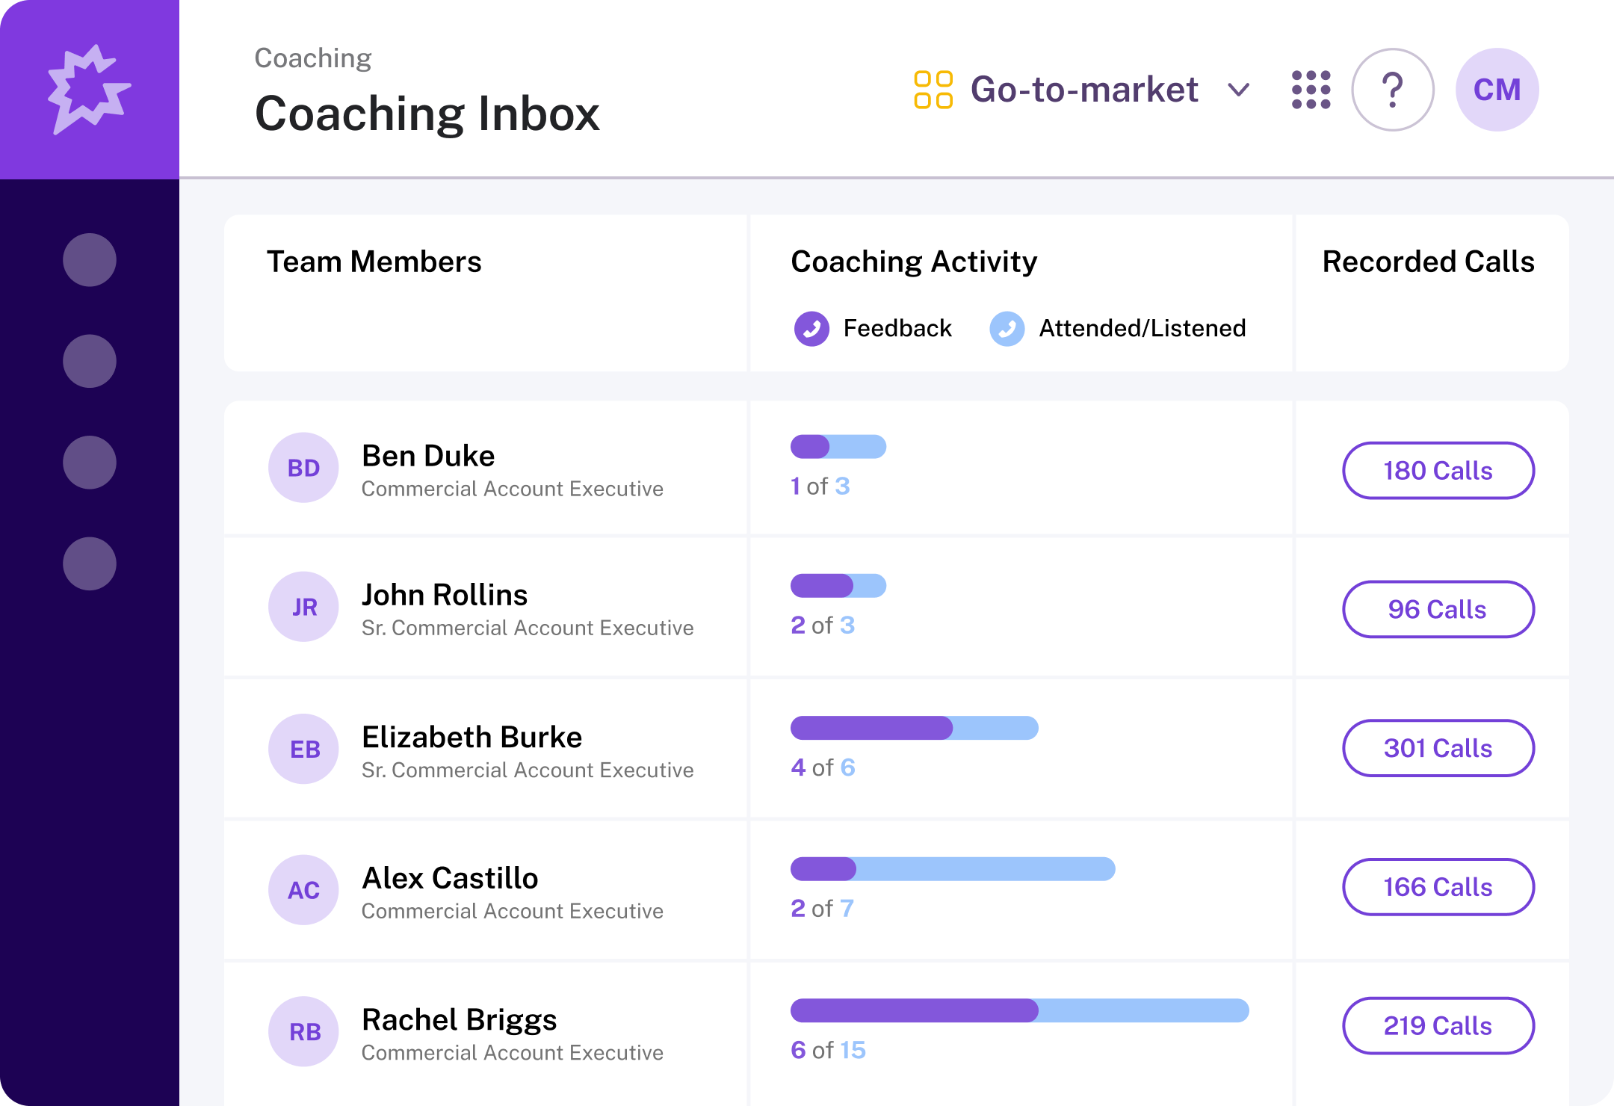Click the Team Members column header

(374, 262)
